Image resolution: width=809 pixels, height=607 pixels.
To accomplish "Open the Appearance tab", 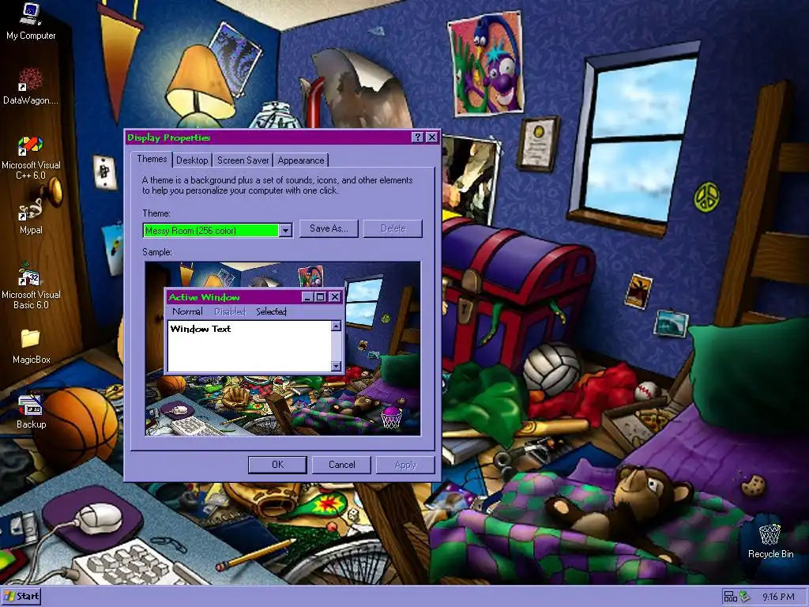I will [301, 160].
